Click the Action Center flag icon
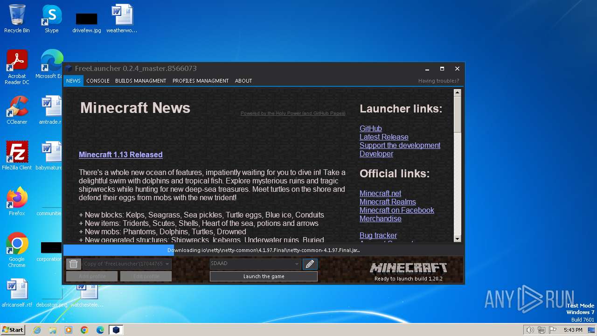 [x=553, y=330]
